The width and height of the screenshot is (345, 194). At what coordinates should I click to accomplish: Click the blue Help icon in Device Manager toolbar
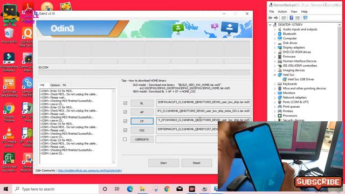(291, 18)
